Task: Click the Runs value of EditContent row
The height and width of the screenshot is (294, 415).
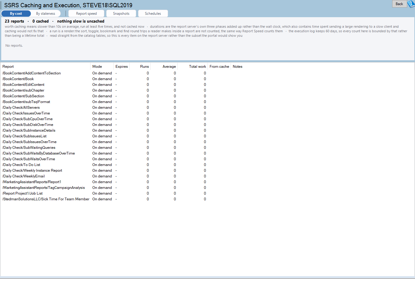Action: tap(148, 85)
